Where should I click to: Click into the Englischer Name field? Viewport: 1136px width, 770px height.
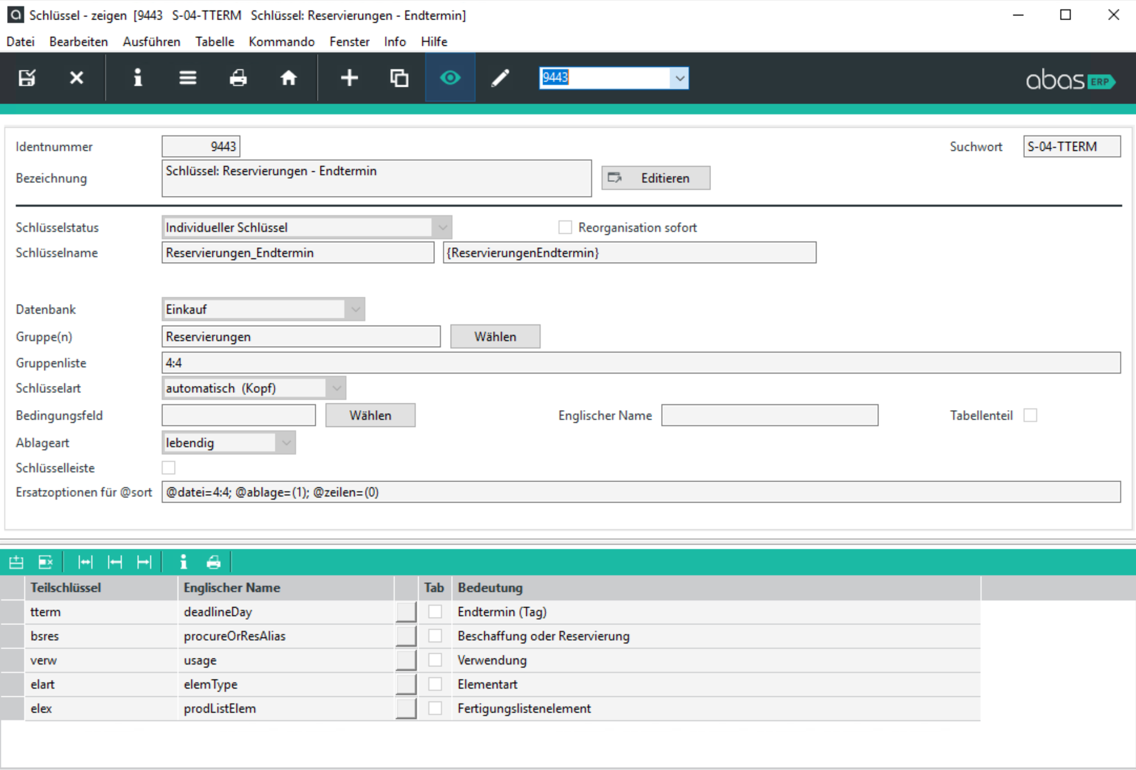(x=769, y=415)
